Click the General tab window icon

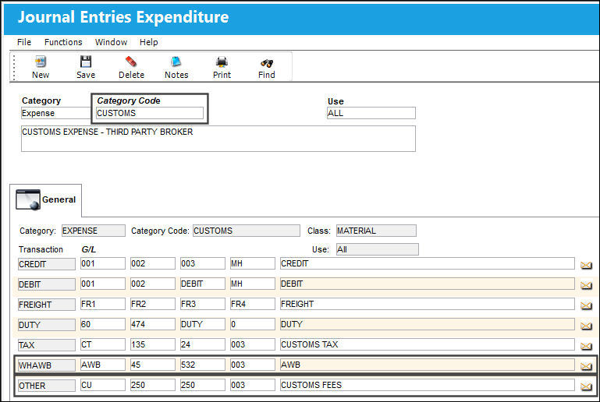pos(27,199)
